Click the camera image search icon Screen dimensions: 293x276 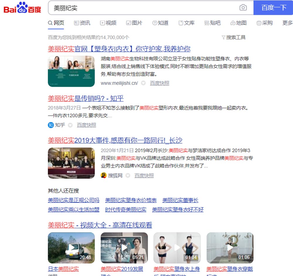(243, 8)
